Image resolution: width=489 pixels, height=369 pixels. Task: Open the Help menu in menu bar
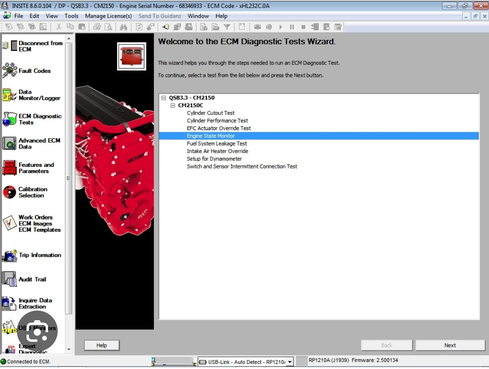pyautogui.click(x=221, y=16)
